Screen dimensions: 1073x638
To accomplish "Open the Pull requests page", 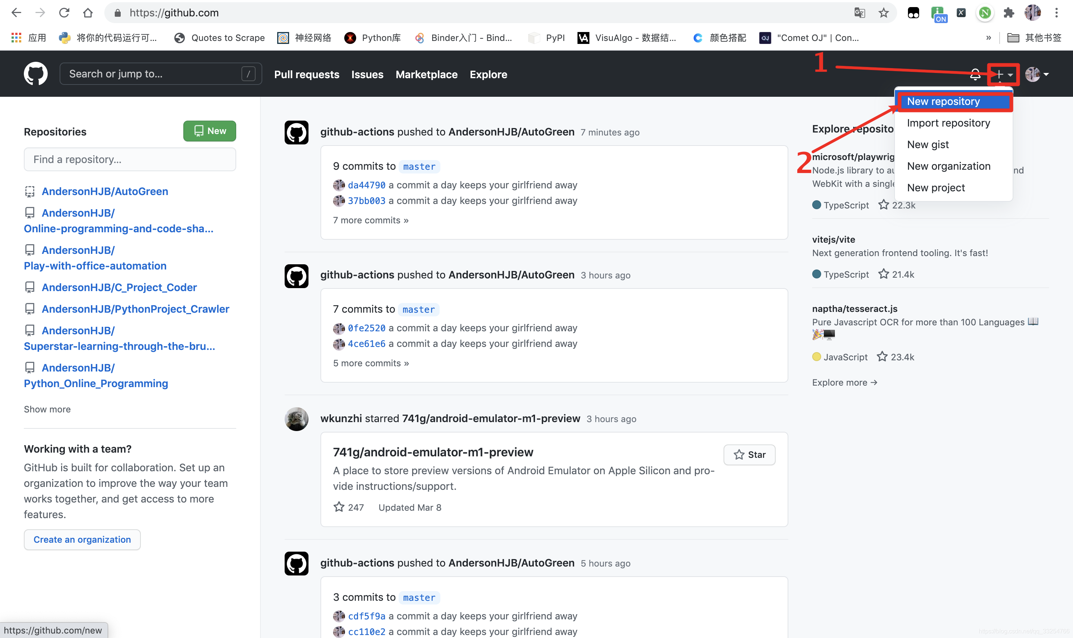I will coord(307,74).
